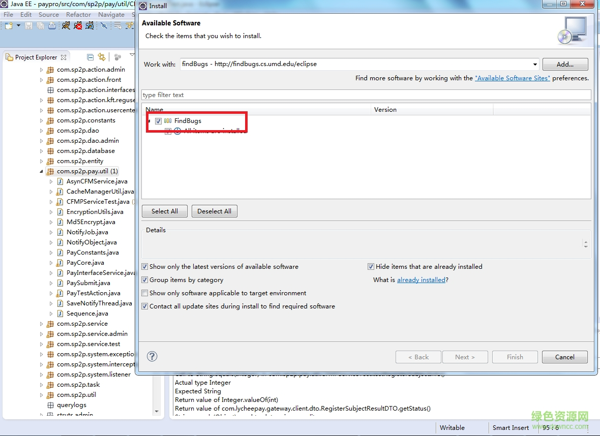
Task: Expand the com.sp2p.service package
Action: click(x=42, y=324)
